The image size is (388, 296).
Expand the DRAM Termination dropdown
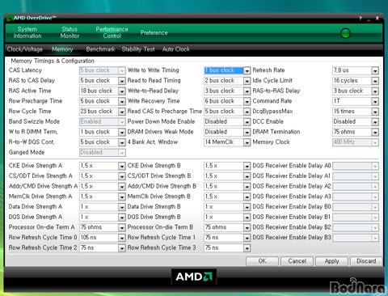coord(375,132)
